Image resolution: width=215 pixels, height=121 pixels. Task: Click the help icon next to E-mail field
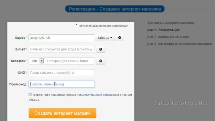pos(101,49)
